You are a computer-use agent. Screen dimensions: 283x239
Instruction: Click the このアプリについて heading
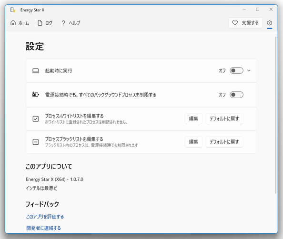(x=49, y=166)
